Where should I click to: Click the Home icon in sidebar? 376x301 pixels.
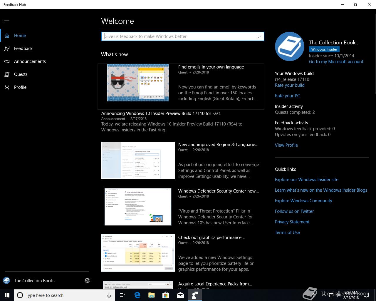coord(7,36)
